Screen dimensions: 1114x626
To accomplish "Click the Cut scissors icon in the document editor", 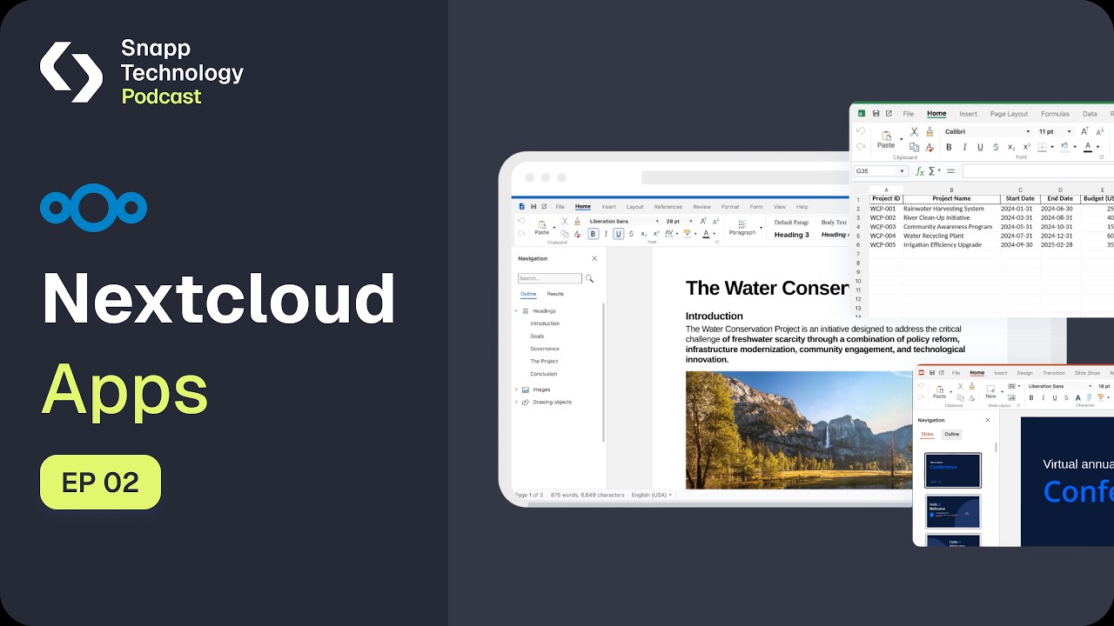I will click(564, 221).
